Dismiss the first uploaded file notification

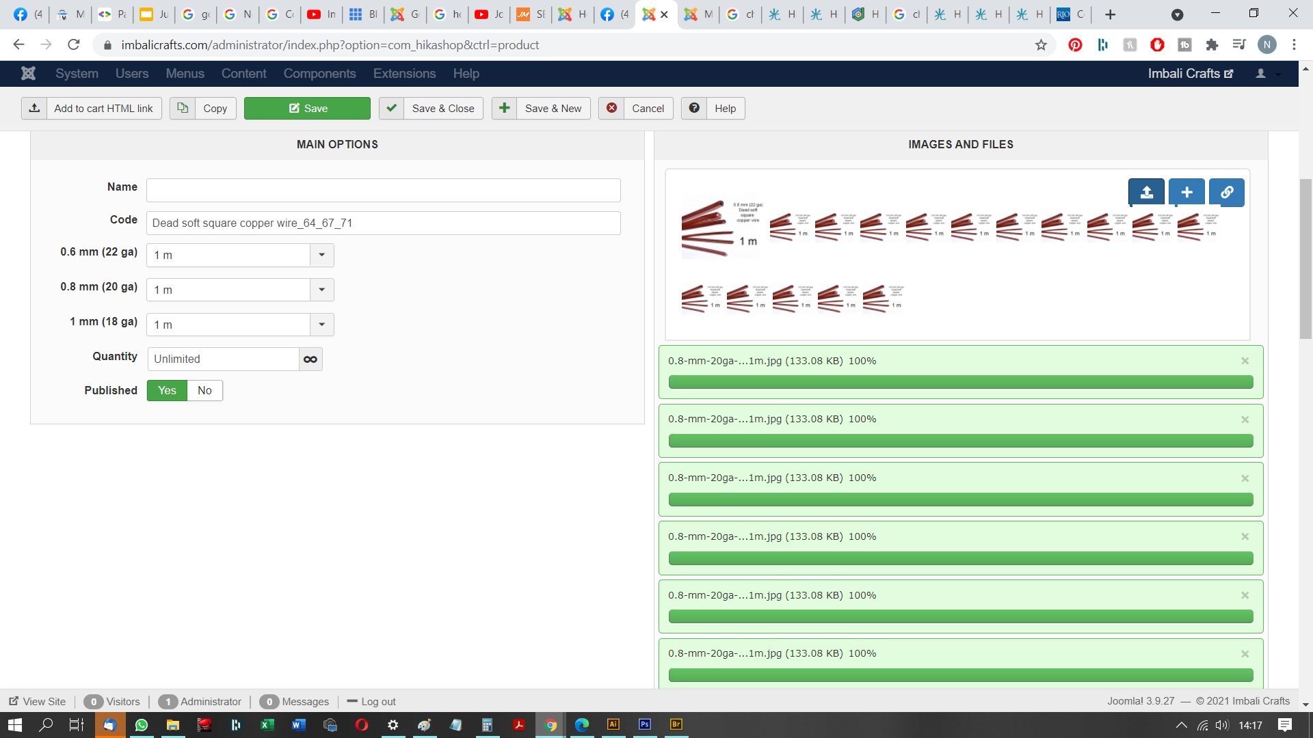[1245, 361]
